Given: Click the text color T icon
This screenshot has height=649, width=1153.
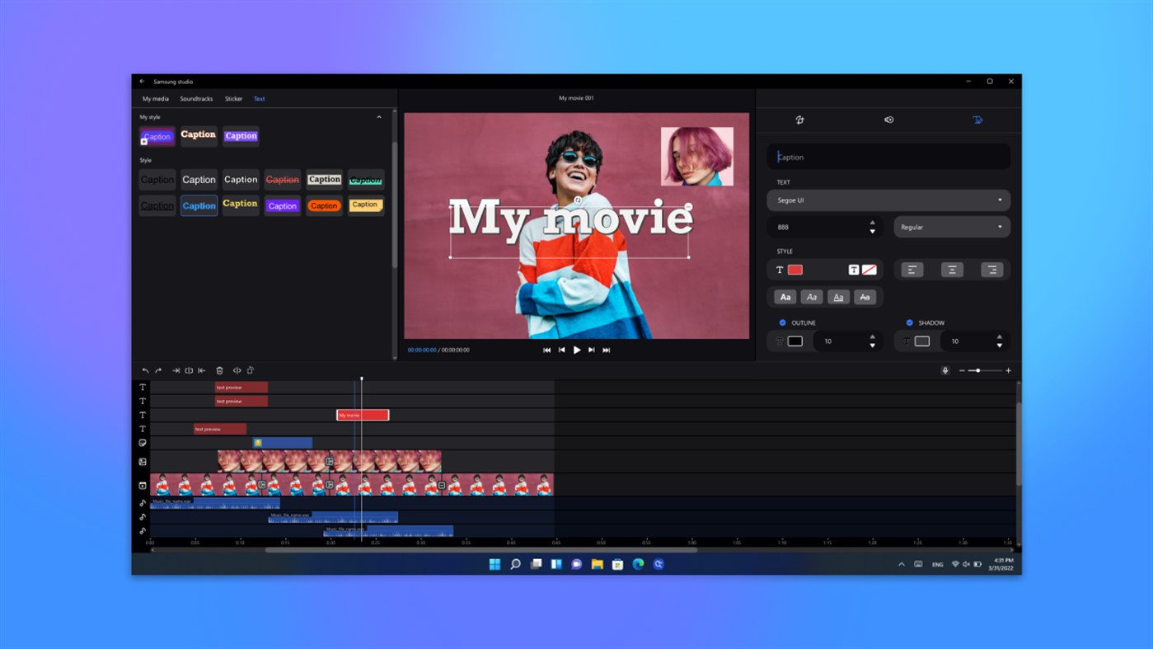Looking at the screenshot, I should [x=780, y=270].
